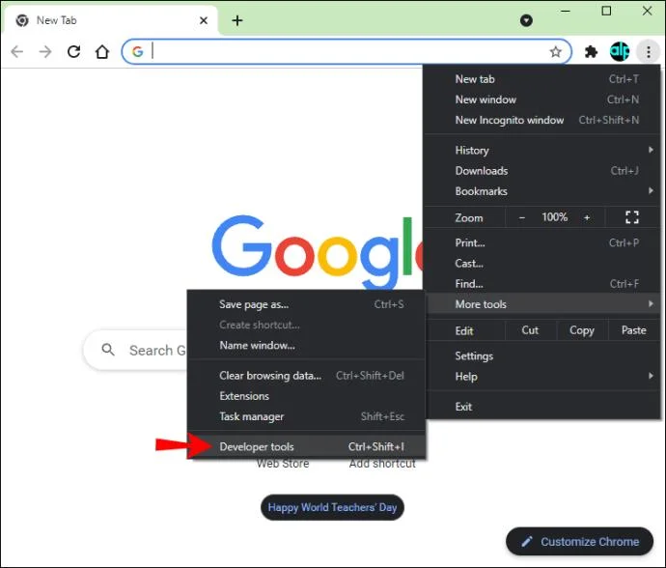The image size is (666, 568).
Task: Click the round dropdown icon in title bar
Action: [526, 20]
